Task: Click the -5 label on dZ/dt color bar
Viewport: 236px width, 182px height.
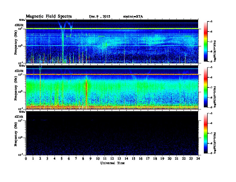Action: [x=211, y=113]
